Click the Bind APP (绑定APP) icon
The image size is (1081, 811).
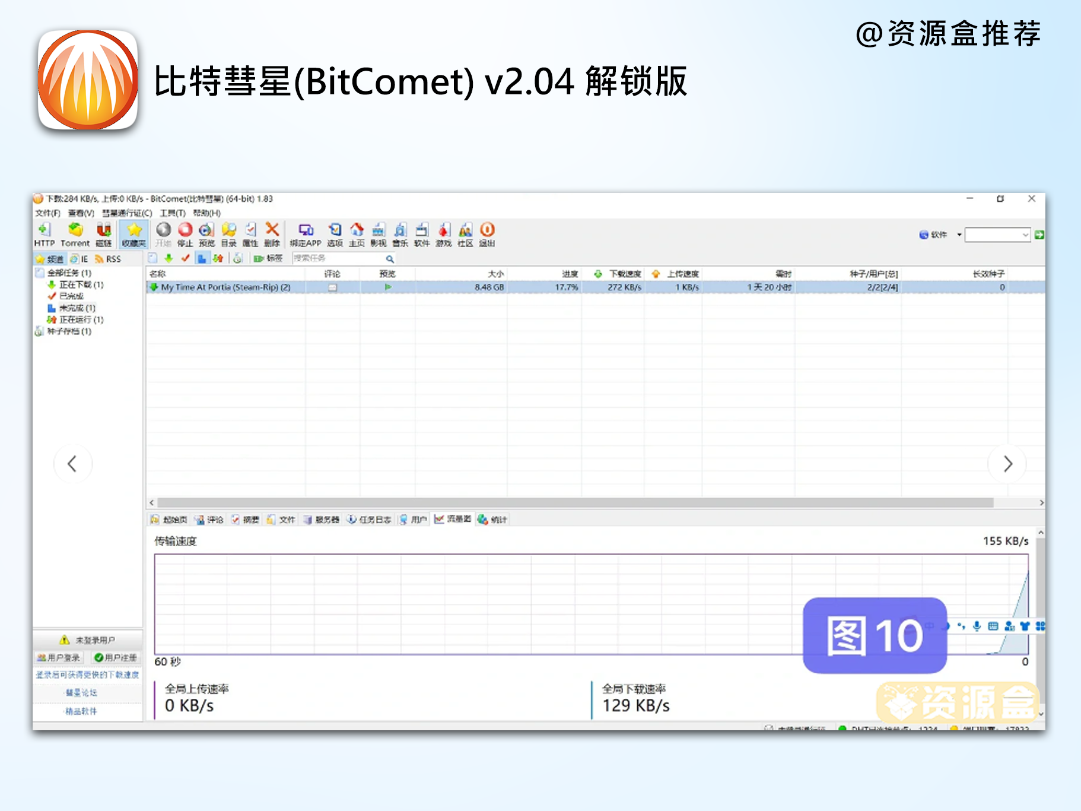pos(306,235)
